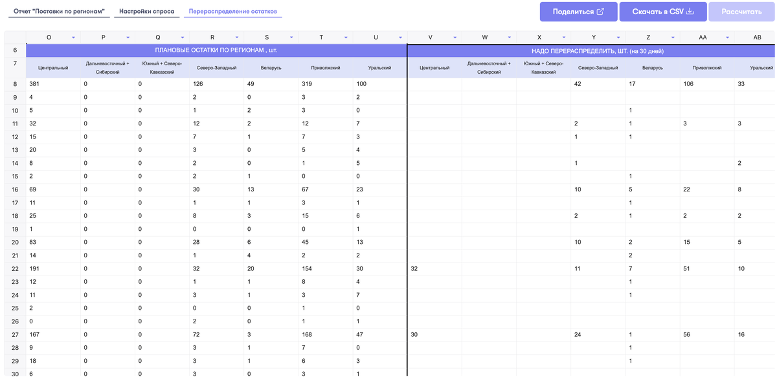Click the ПЛАНОВЫЕ ОСТАТКИ ПО РЕГИОНАМ header
777x377 pixels.
click(216, 50)
